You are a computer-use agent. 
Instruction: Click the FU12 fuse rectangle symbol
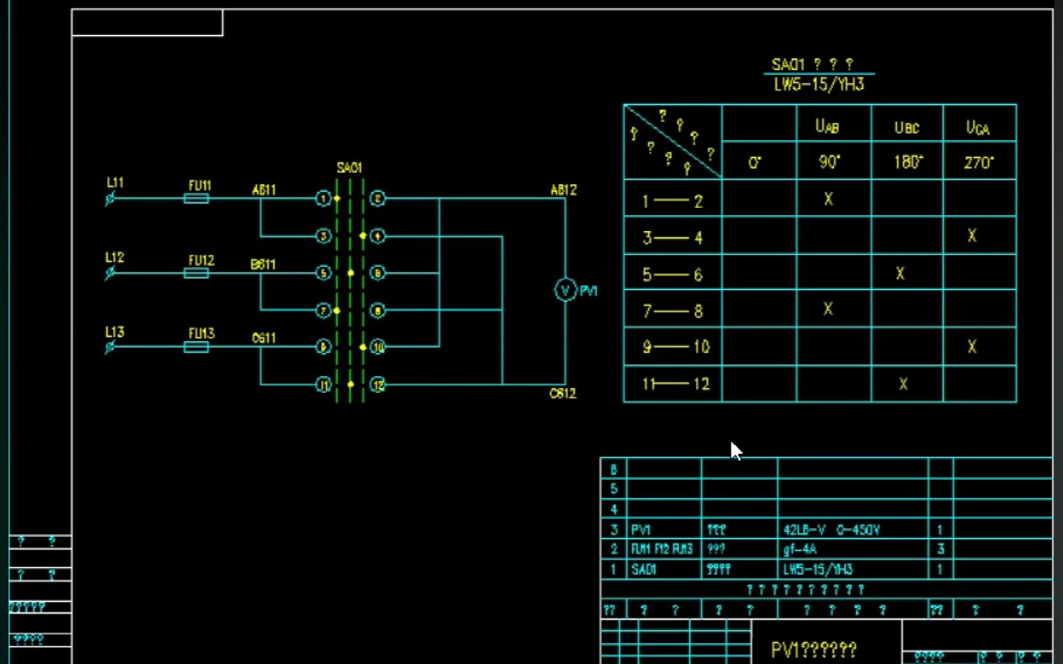tap(196, 273)
